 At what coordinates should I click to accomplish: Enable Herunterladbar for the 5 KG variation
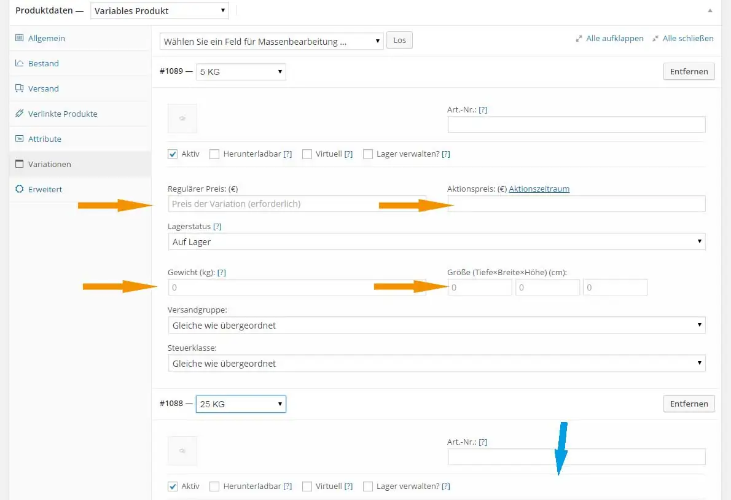(x=214, y=154)
